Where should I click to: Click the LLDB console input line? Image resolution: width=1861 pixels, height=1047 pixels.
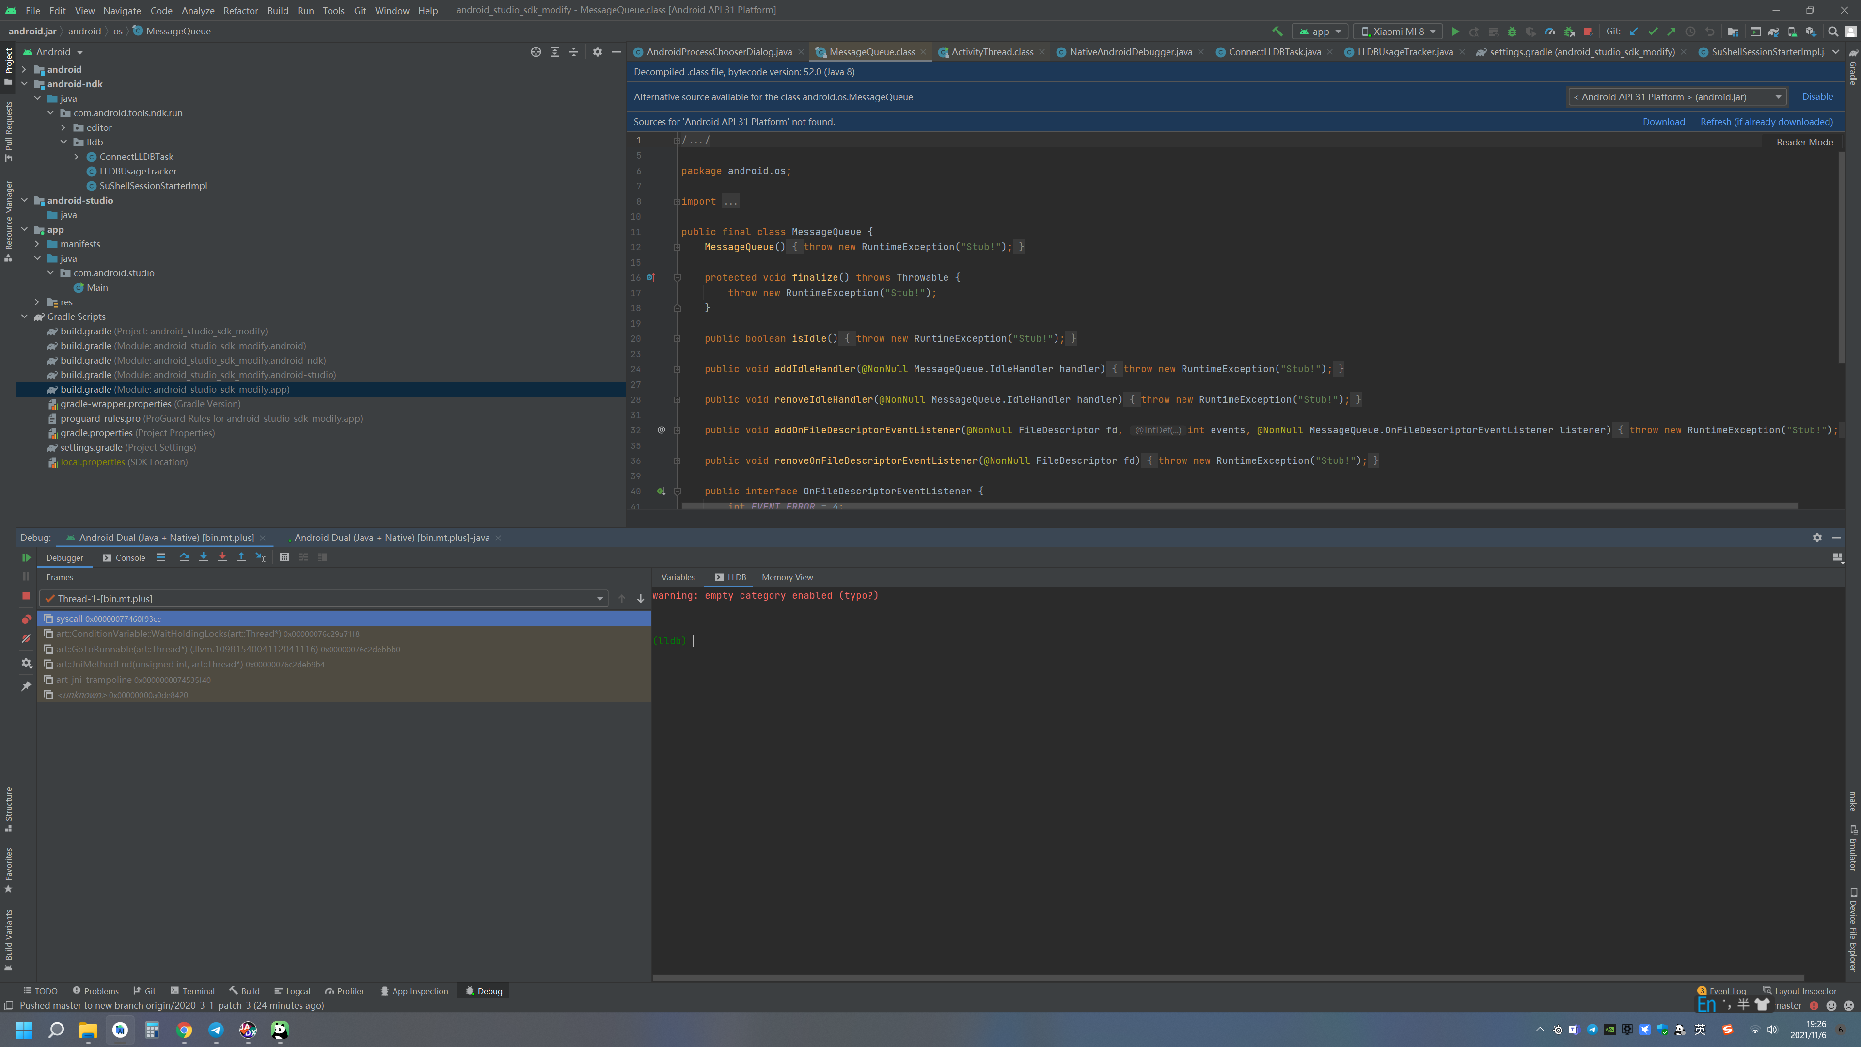pyautogui.click(x=795, y=641)
